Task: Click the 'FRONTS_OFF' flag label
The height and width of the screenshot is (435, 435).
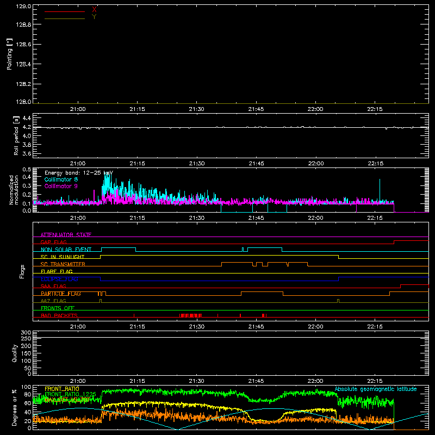Action: tap(58, 308)
